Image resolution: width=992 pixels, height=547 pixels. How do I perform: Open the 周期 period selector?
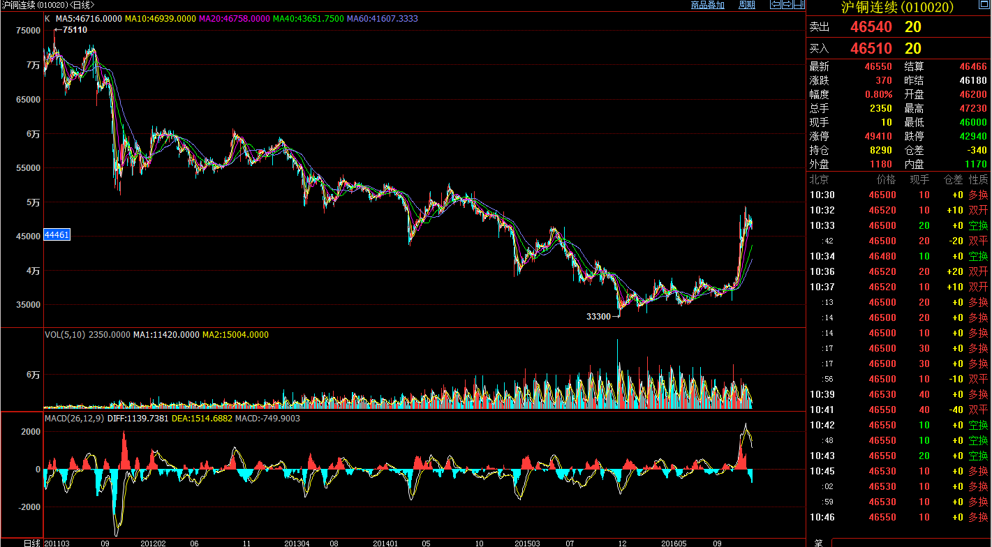[x=746, y=5]
